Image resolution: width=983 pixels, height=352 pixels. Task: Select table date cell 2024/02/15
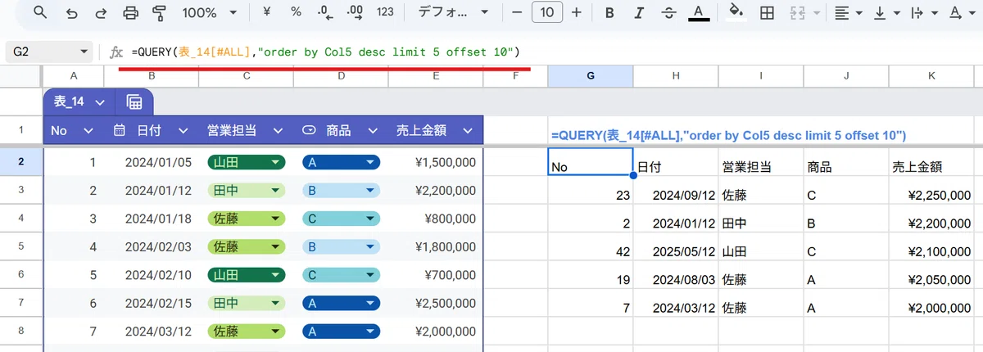click(x=152, y=303)
